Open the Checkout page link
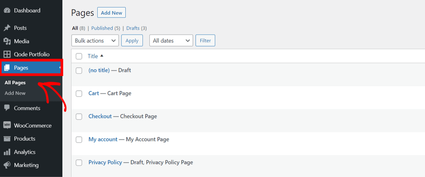The image size is (425, 177). point(100,116)
